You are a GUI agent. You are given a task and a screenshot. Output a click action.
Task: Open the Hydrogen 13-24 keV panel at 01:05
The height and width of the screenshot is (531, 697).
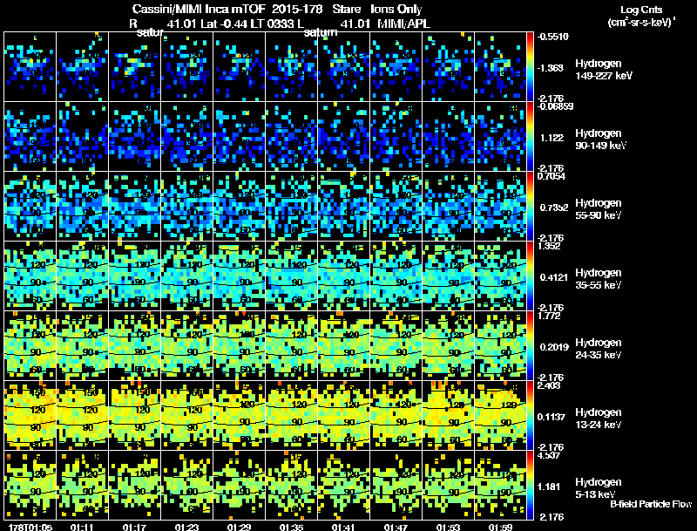tap(30, 416)
